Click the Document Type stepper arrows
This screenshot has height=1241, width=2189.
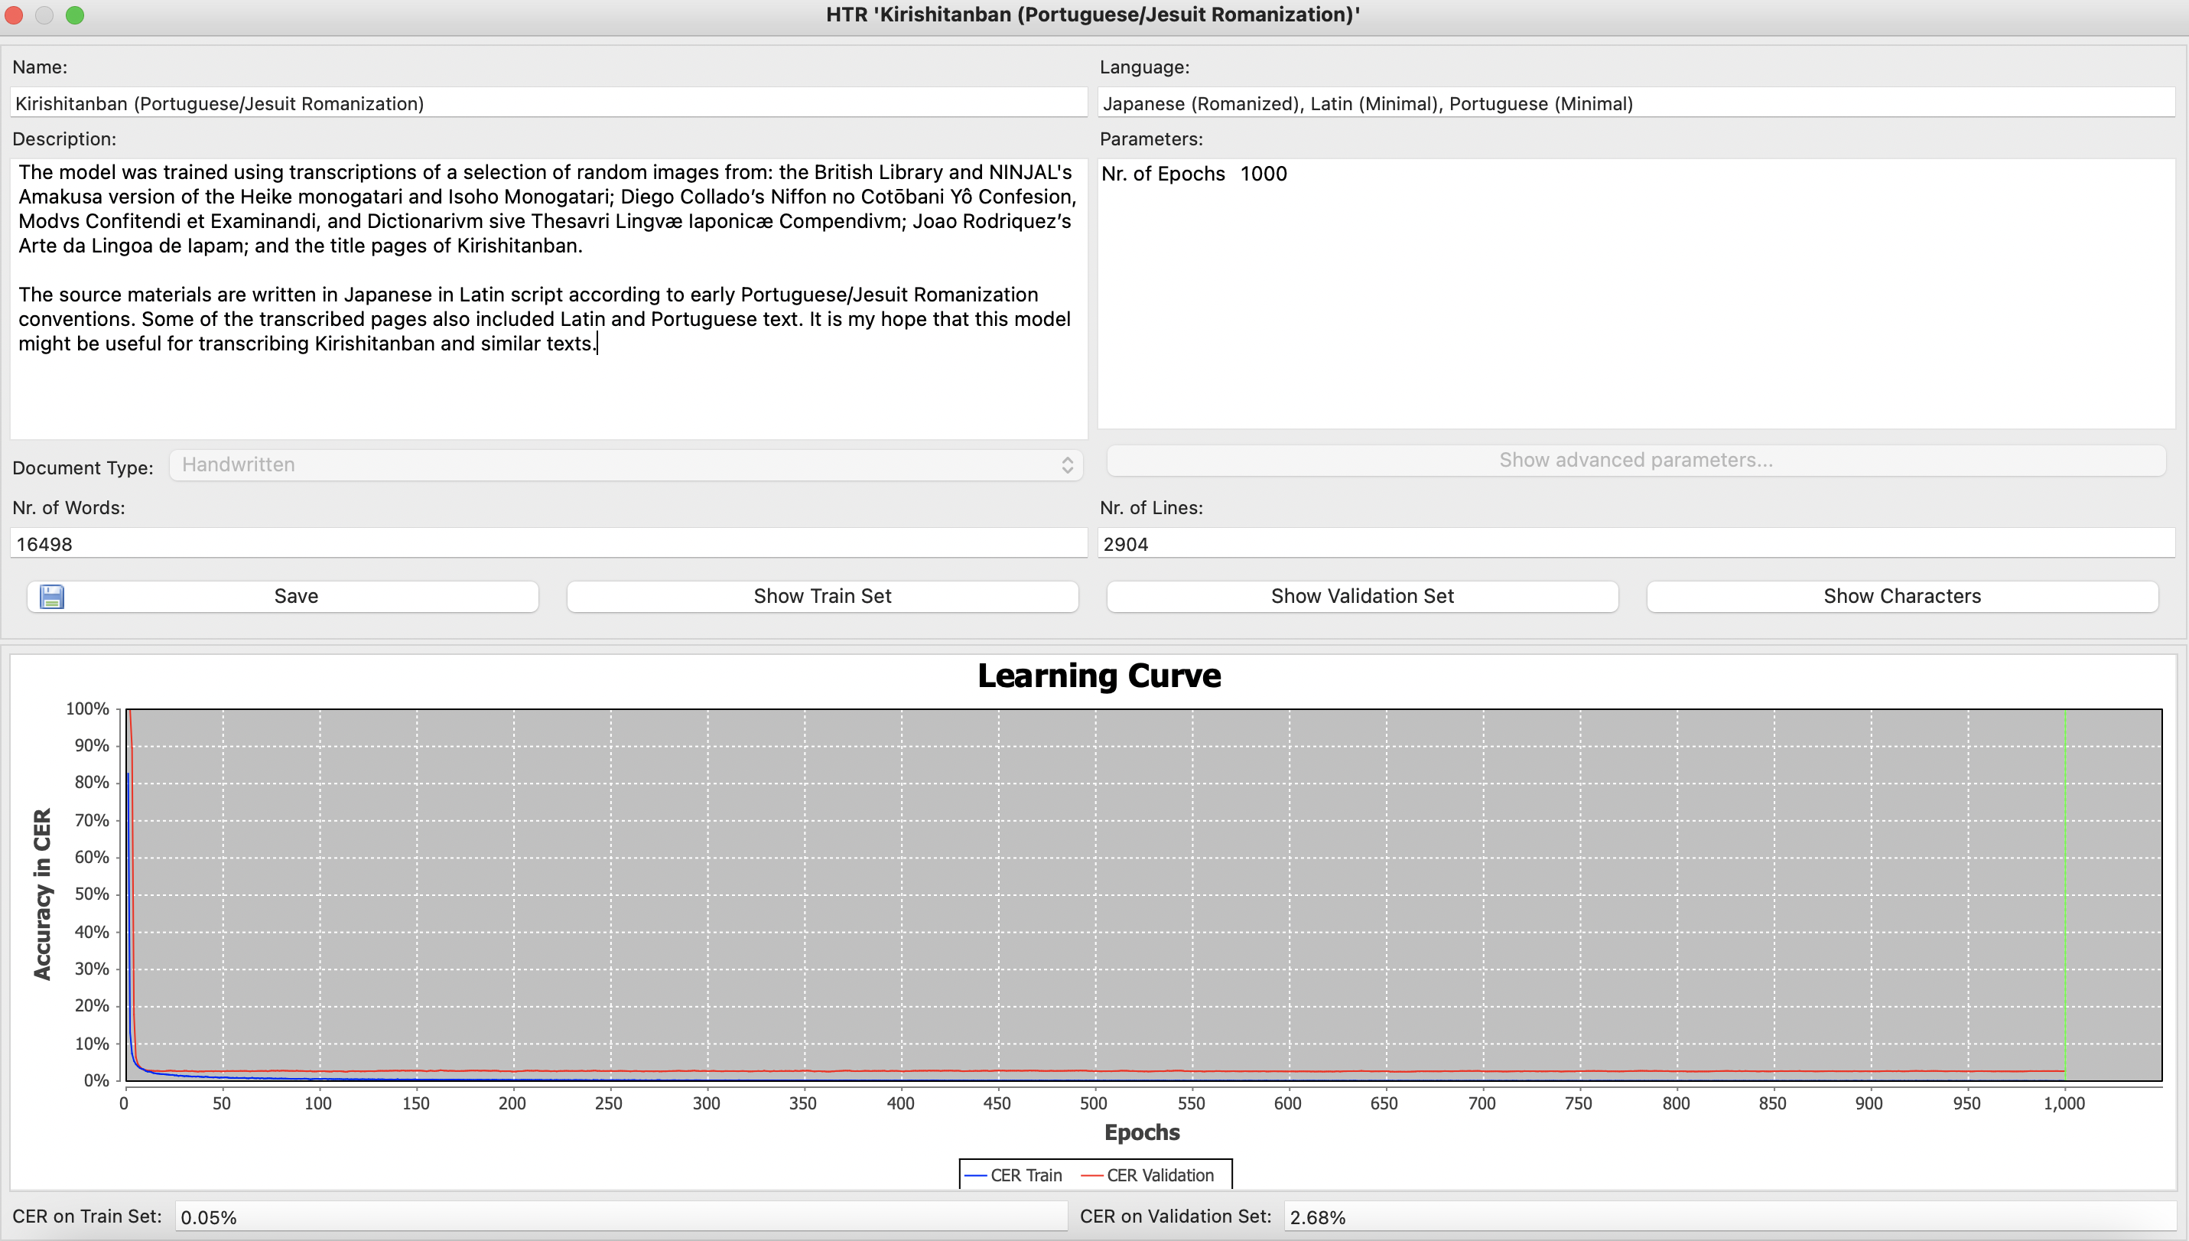pyautogui.click(x=1067, y=465)
